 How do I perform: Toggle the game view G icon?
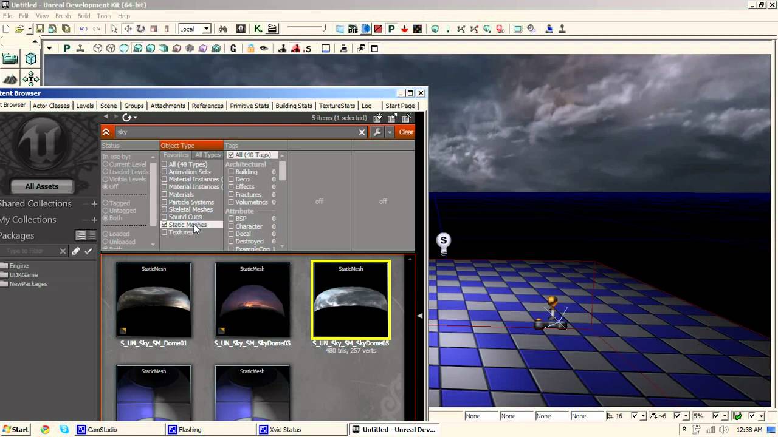233,49
